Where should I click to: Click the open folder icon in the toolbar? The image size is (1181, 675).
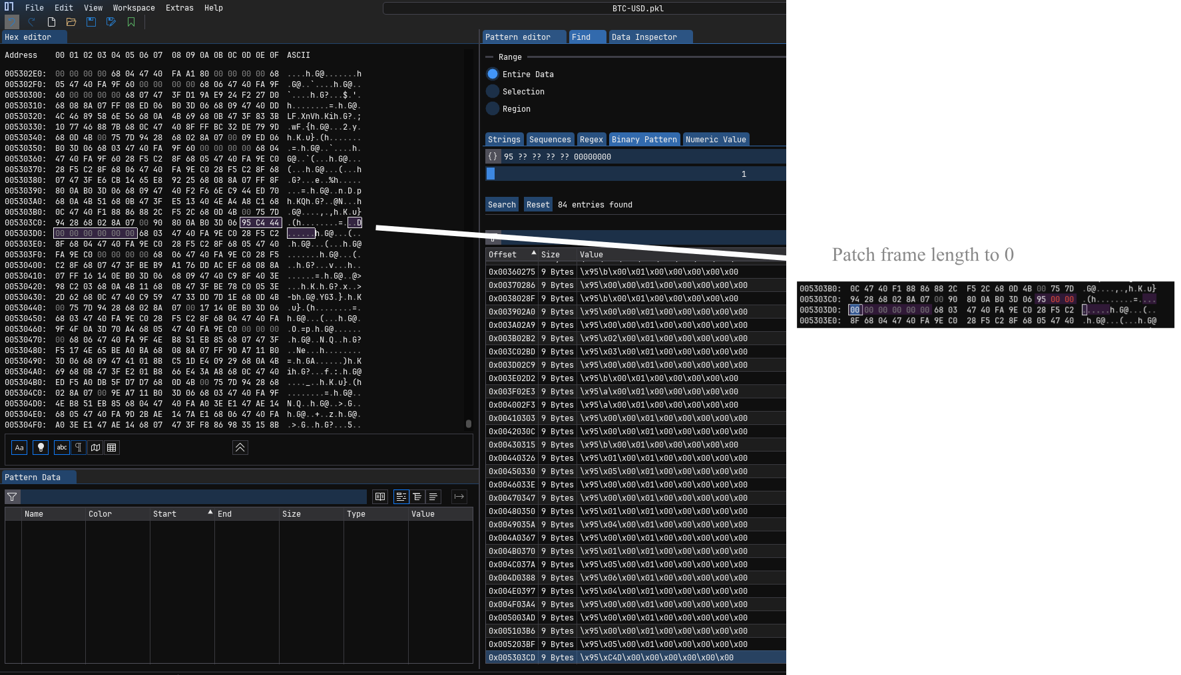tap(71, 22)
